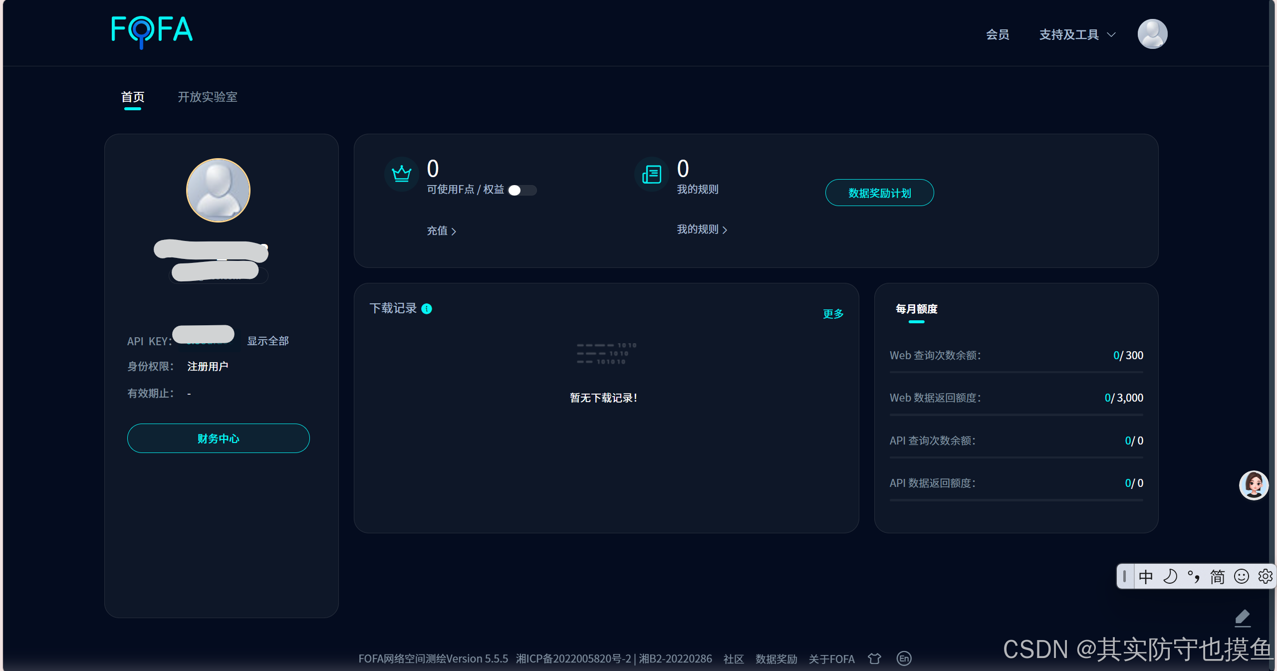
Task: Click the API 查询次数余额 progress bar
Action: click(x=1017, y=457)
